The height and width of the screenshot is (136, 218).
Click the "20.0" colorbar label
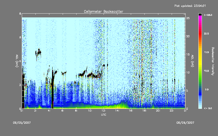coord(207,33)
